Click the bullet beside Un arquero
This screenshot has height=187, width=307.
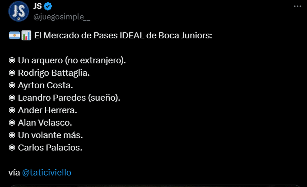[12, 61]
